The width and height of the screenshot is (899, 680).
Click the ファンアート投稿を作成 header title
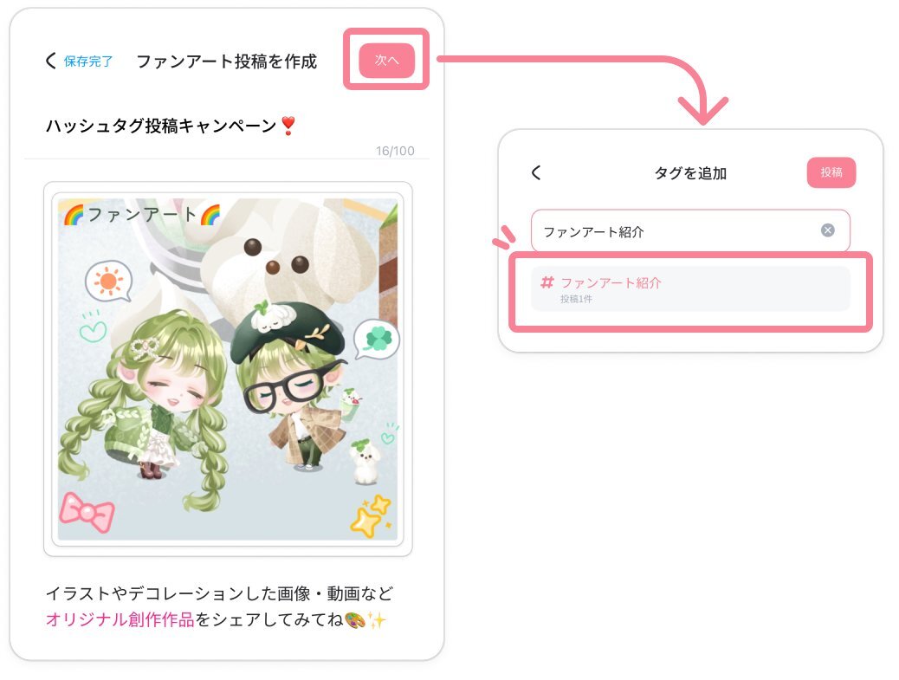[x=226, y=62]
